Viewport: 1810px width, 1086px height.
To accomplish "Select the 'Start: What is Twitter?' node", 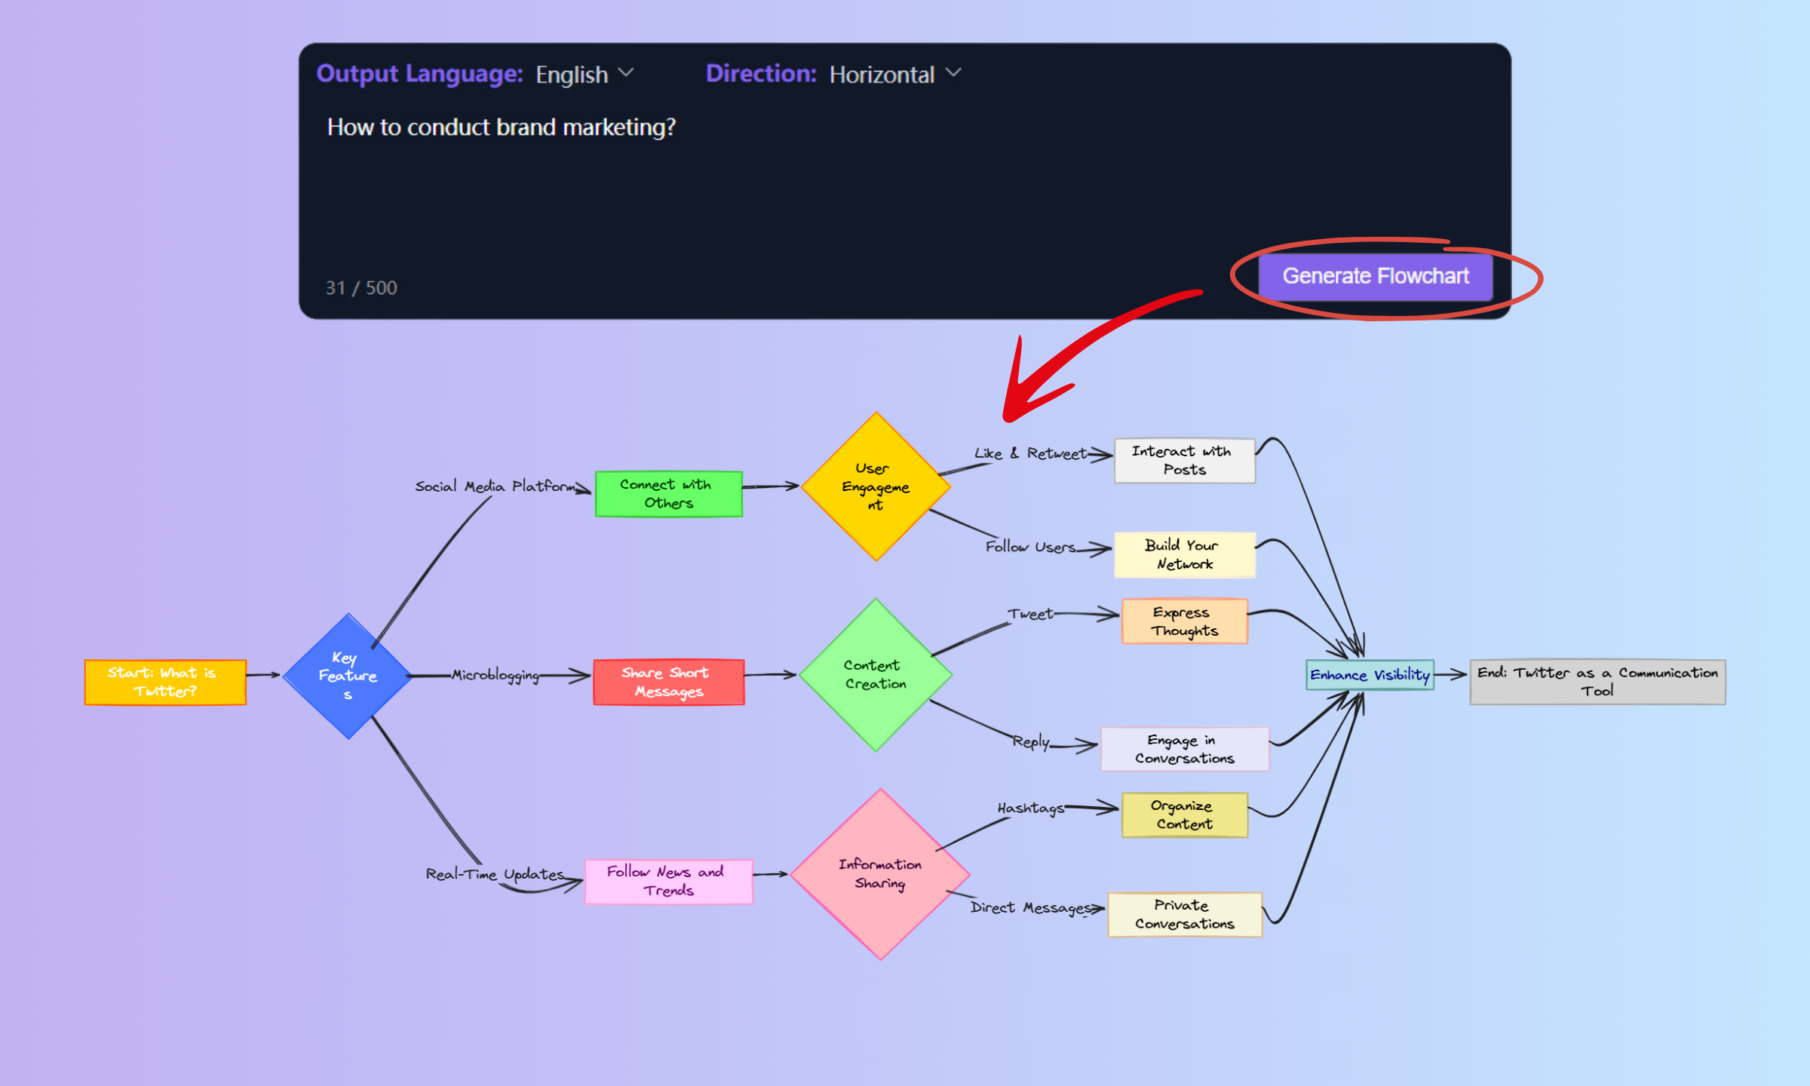I will [165, 682].
